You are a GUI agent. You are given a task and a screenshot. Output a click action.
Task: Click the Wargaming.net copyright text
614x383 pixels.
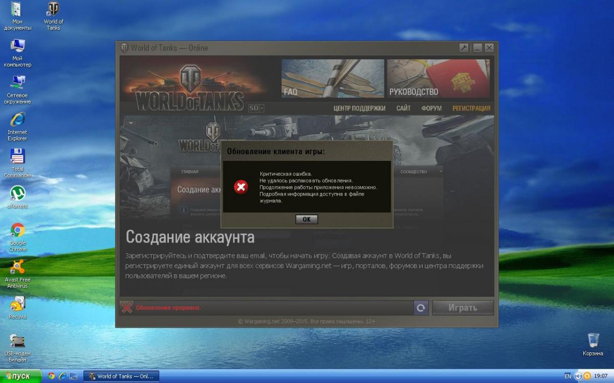tap(306, 322)
